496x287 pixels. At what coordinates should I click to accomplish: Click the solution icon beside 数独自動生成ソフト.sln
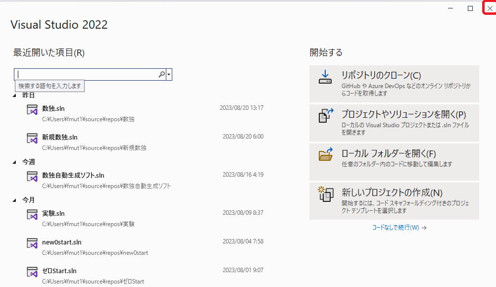32,177
